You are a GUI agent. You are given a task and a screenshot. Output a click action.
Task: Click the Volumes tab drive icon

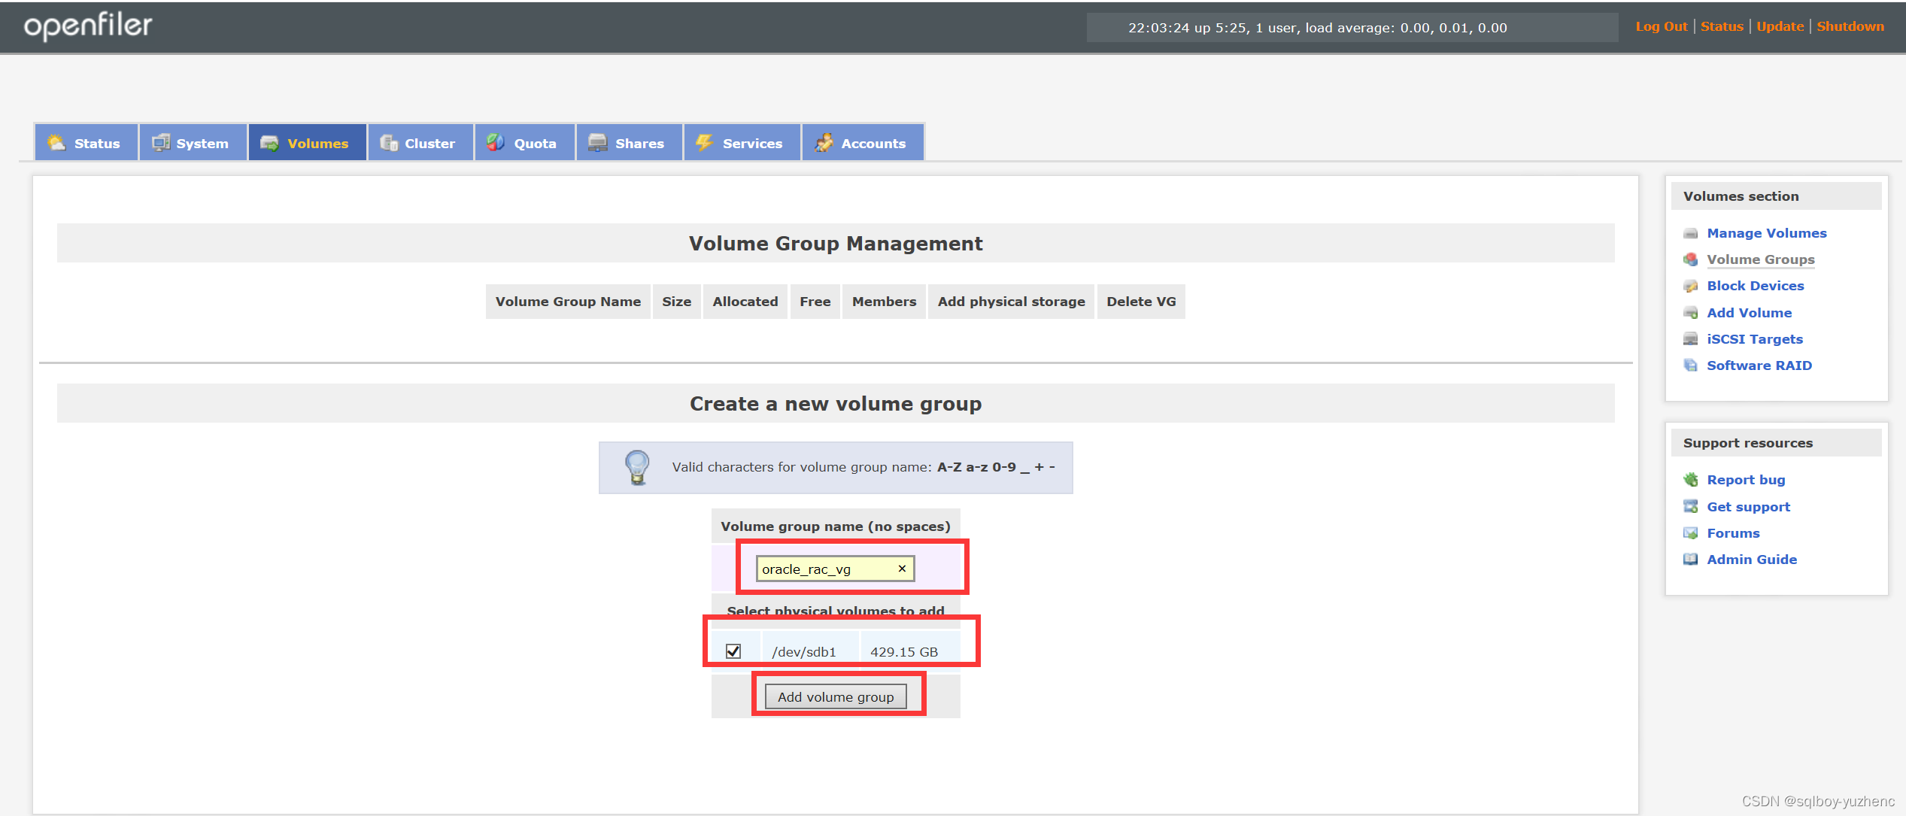point(269,143)
